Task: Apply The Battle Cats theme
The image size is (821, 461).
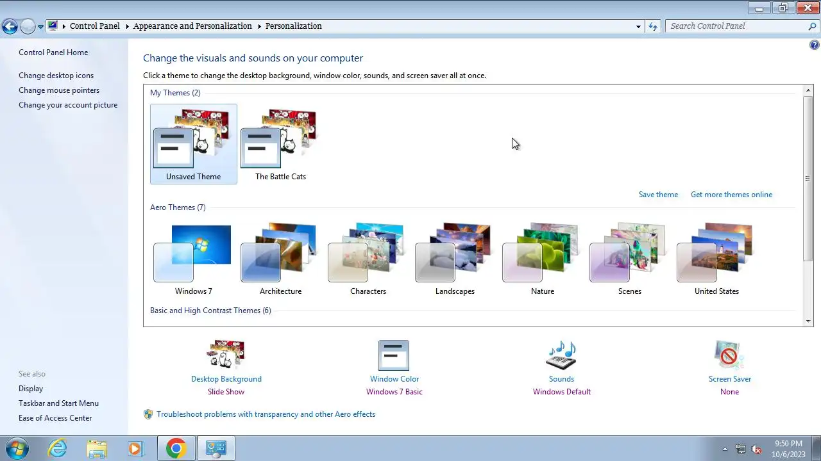Action: (x=280, y=144)
